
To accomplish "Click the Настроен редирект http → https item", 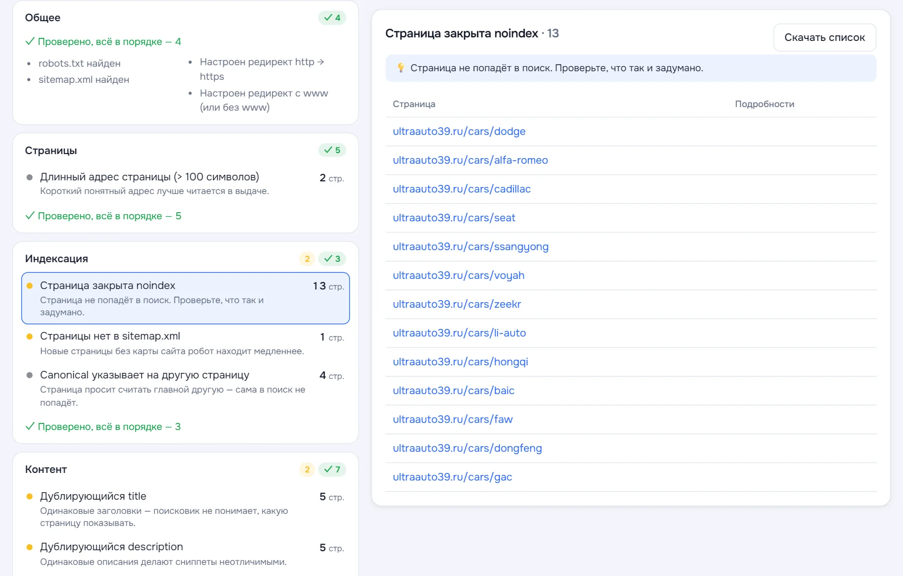I will pos(262,69).
